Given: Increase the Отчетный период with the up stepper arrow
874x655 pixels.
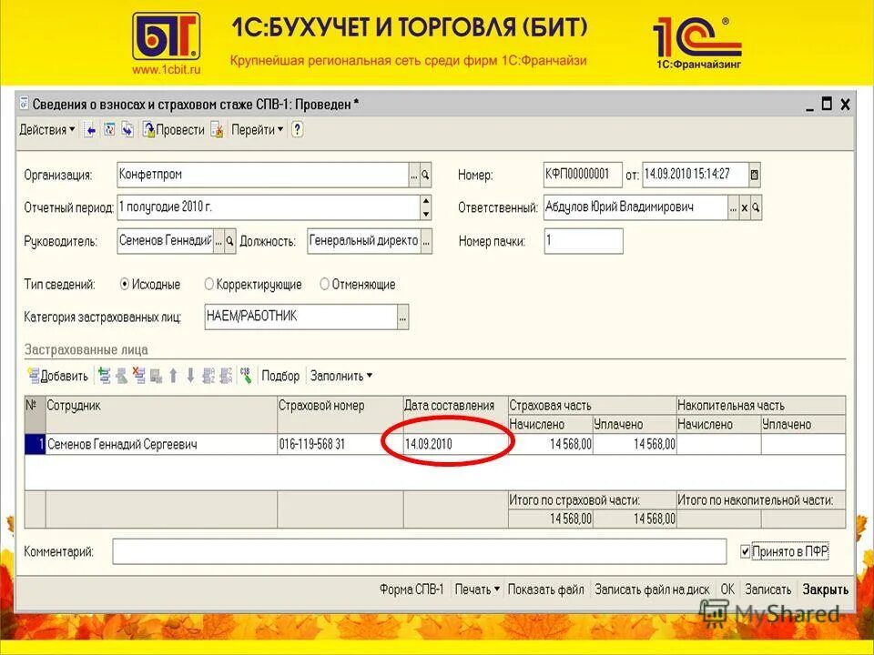Looking at the screenshot, I should point(426,201).
